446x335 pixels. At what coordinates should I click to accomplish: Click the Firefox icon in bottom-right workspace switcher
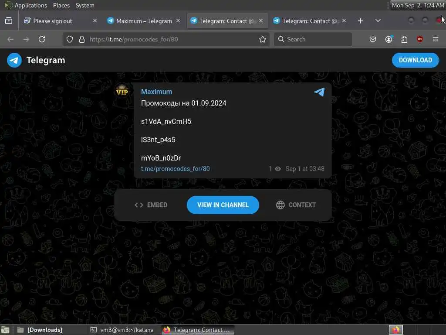pos(396,330)
